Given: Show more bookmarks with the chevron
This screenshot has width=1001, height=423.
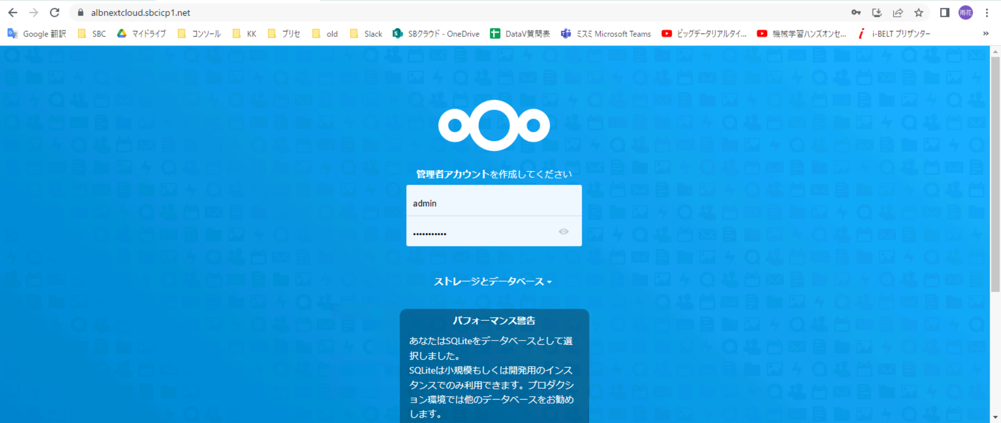Looking at the screenshot, I should pos(986,33).
